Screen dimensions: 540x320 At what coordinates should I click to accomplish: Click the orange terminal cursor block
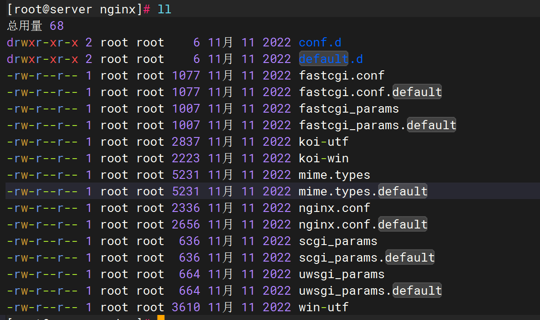tap(161, 317)
